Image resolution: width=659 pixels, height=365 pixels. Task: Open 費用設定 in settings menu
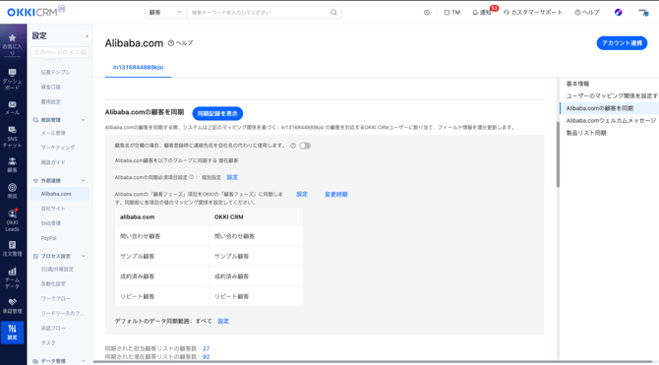pos(51,101)
